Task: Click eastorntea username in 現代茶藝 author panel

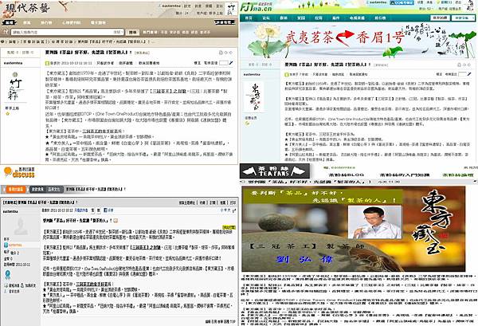Action: (13, 63)
